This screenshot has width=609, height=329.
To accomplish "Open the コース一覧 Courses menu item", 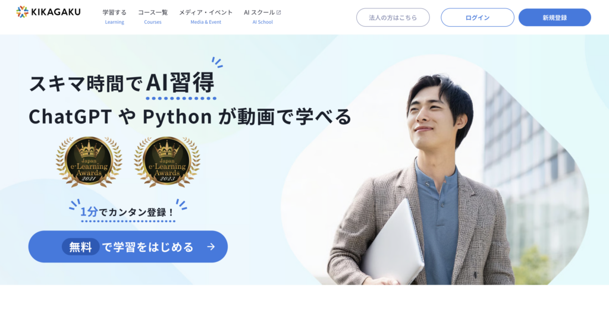I will (153, 17).
